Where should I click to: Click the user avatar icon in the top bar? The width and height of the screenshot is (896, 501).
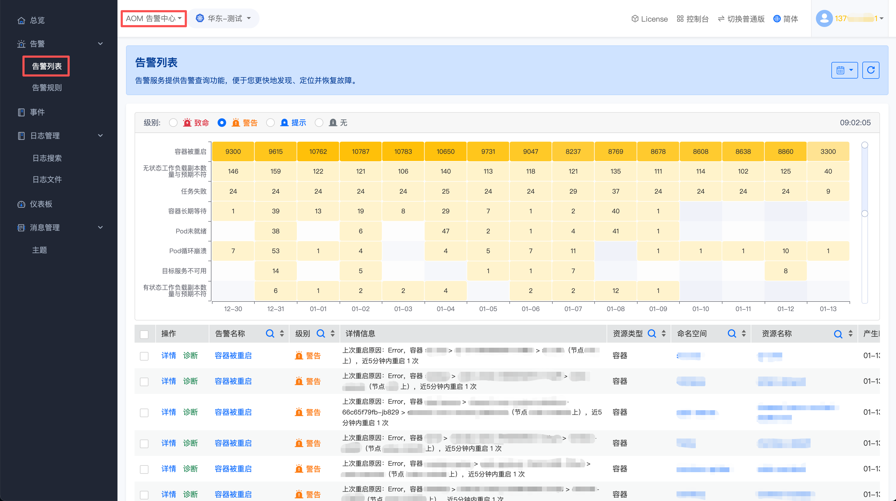pyautogui.click(x=824, y=18)
